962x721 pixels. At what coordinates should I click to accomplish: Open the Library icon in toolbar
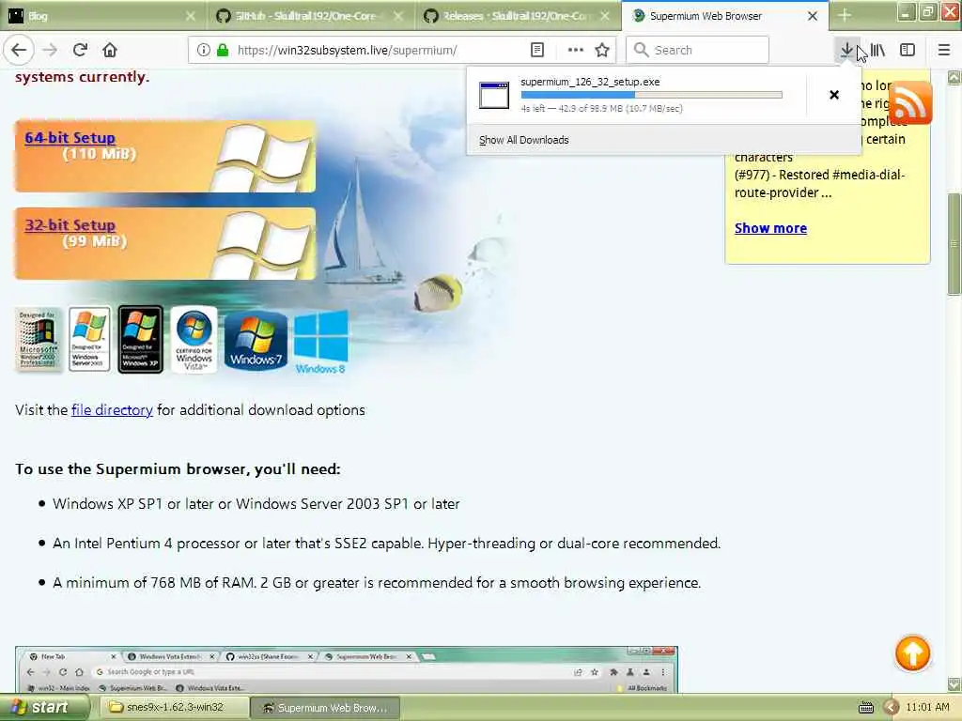pyautogui.click(x=877, y=51)
